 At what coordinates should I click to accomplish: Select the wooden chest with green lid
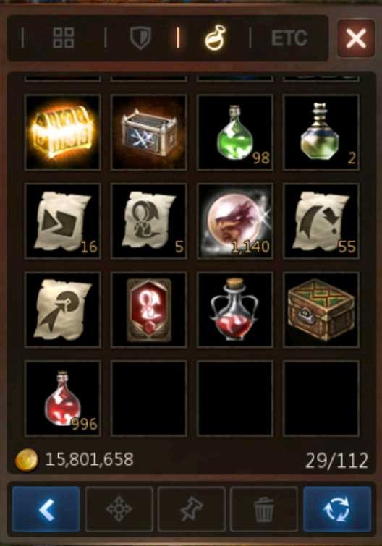pyautogui.click(x=321, y=310)
